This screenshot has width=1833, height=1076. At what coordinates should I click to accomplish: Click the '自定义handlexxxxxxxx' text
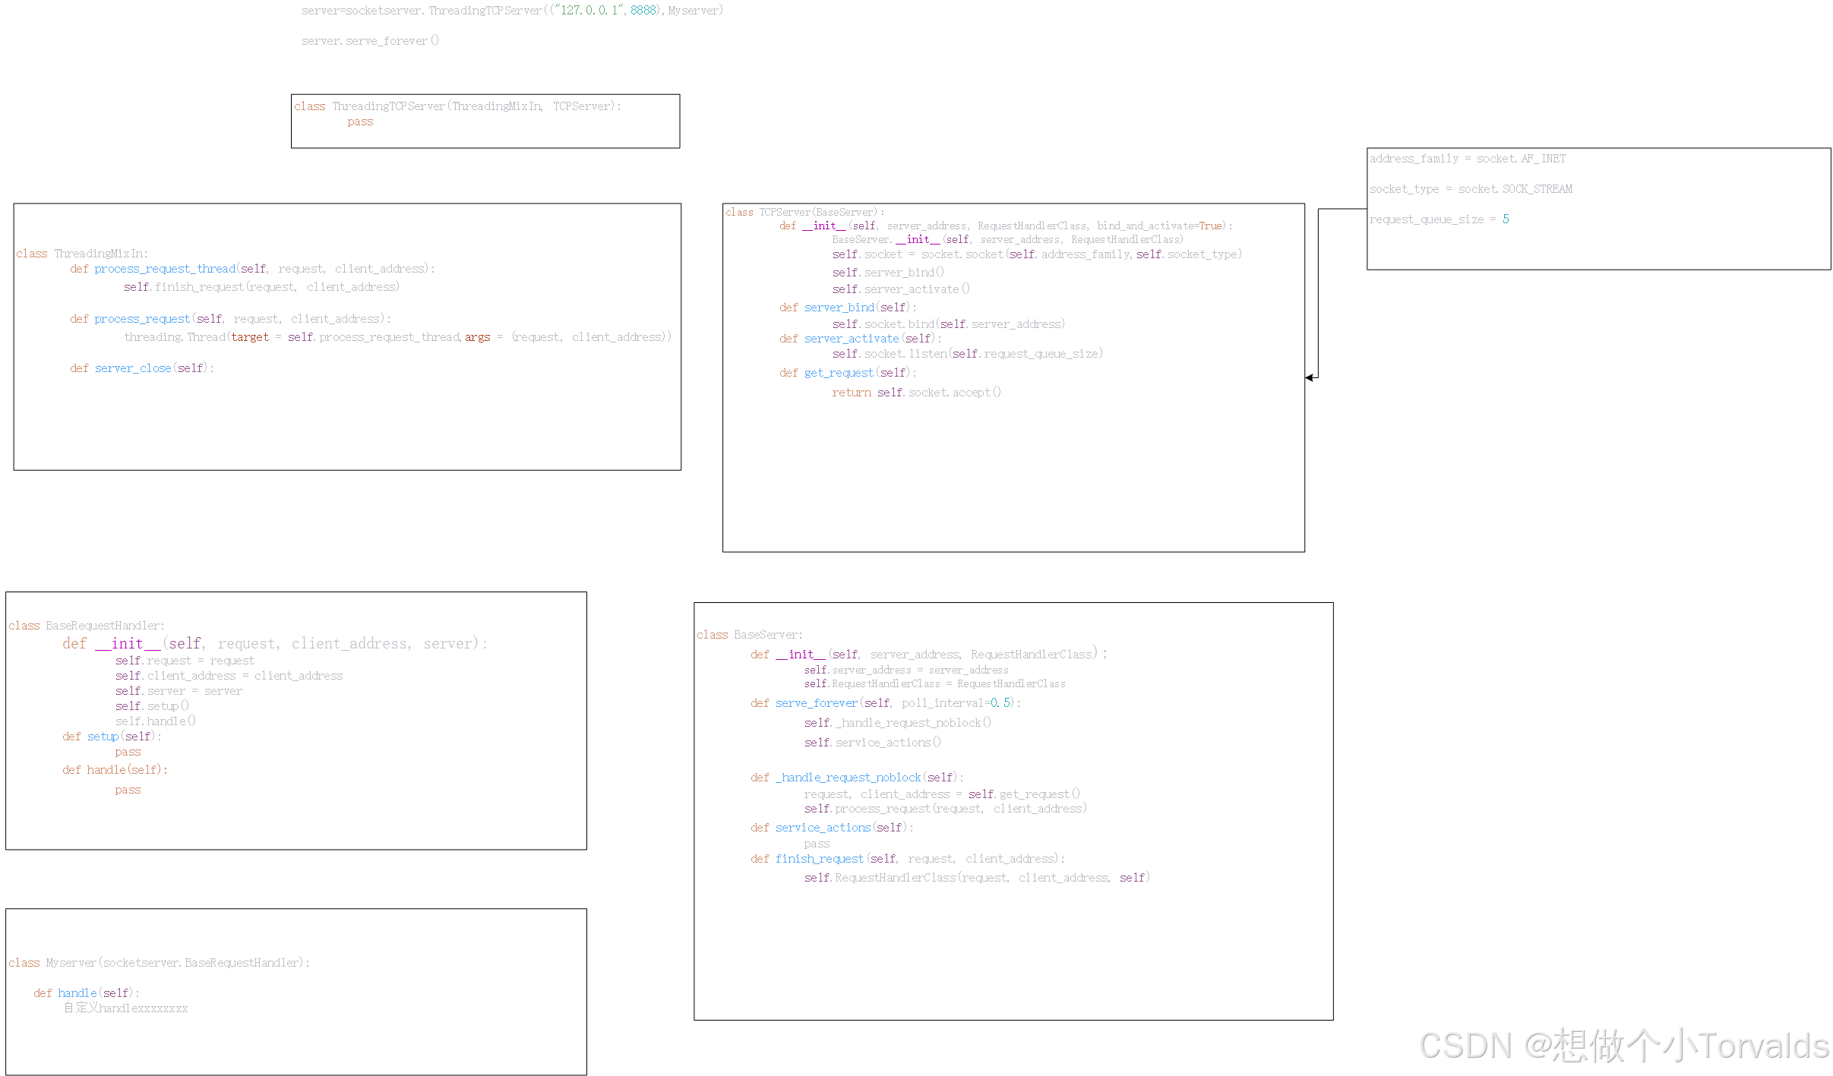tap(125, 1008)
